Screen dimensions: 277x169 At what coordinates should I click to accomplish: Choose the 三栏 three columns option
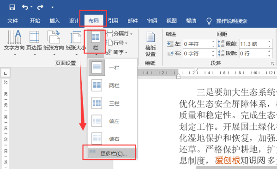(113, 103)
